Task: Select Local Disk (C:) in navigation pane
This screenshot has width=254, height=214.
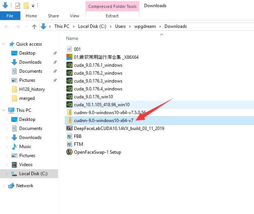Action: point(33,174)
